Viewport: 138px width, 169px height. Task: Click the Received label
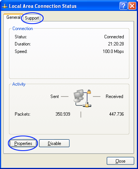(x=114, y=97)
